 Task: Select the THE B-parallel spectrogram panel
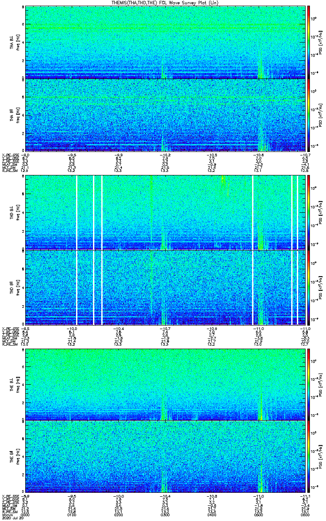165,456
